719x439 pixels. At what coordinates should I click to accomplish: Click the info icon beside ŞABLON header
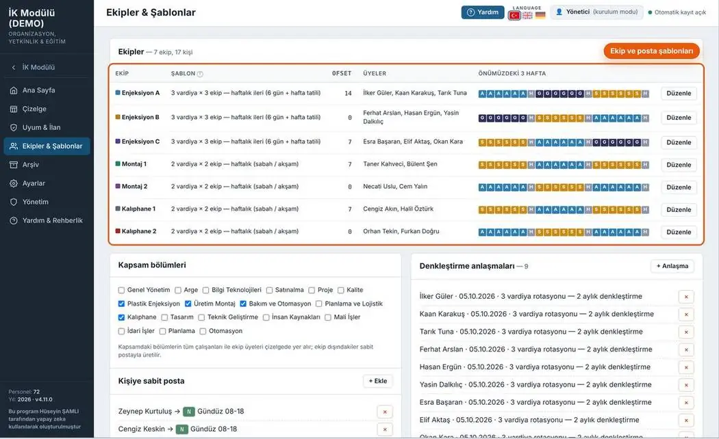200,74
